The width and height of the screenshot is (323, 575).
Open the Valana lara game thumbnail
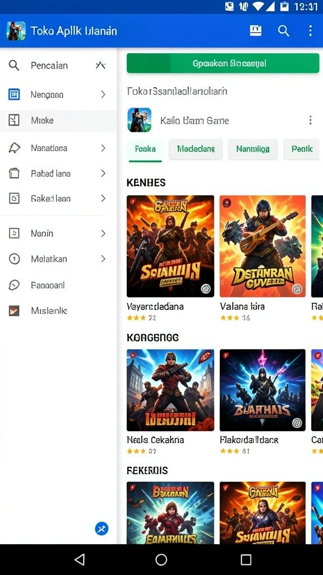[262, 246]
